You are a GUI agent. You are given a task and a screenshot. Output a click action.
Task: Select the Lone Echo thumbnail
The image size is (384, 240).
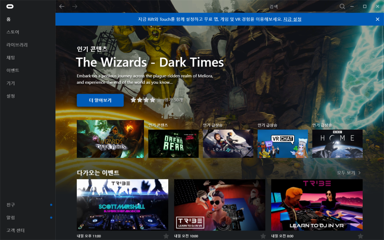228,144
